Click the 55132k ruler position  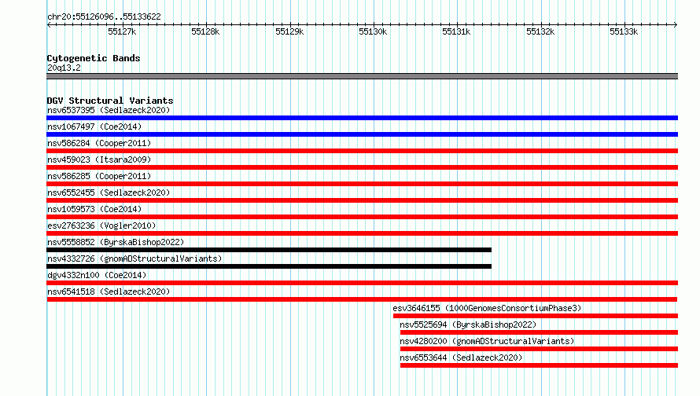click(540, 31)
